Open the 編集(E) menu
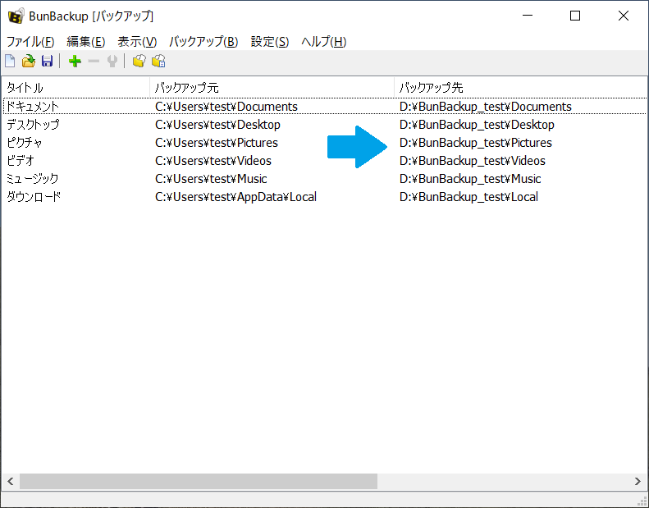 click(x=86, y=41)
